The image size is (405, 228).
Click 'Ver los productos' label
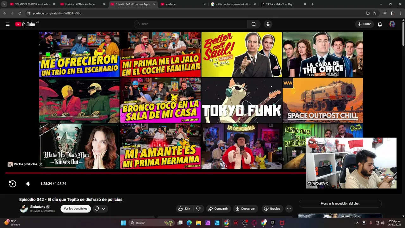coord(25,164)
